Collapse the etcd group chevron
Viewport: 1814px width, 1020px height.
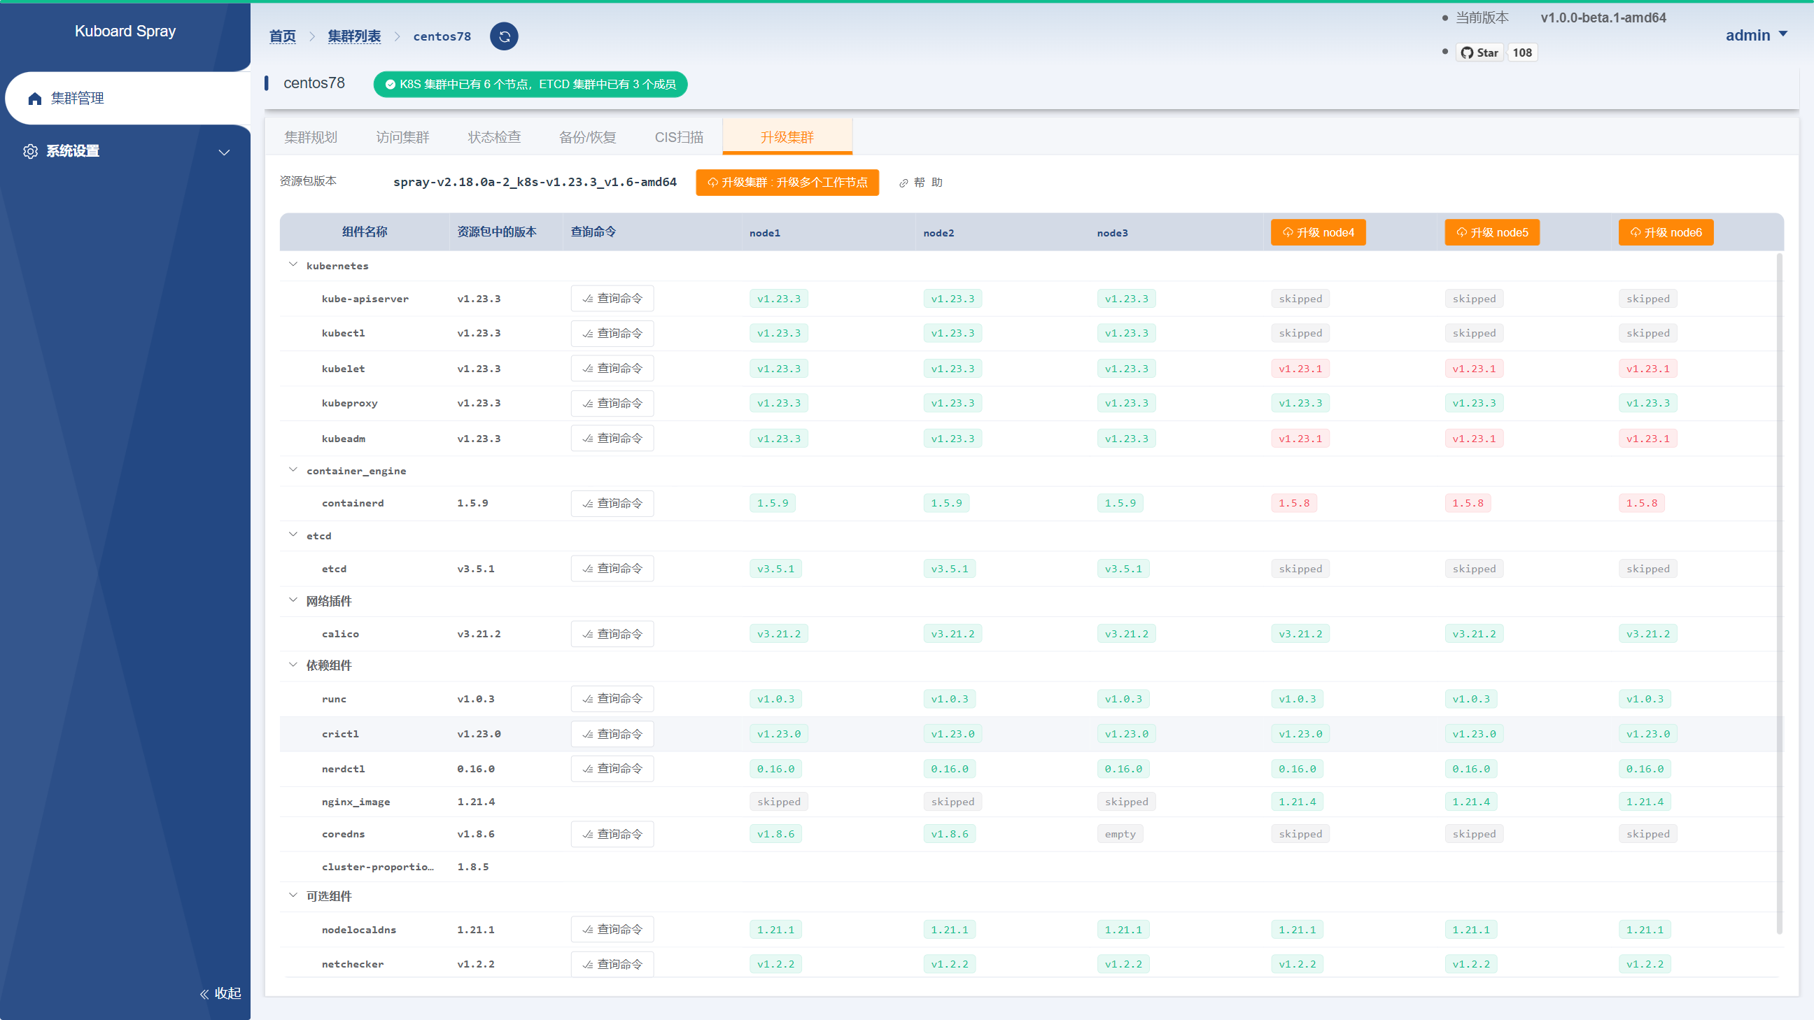(x=293, y=534)
